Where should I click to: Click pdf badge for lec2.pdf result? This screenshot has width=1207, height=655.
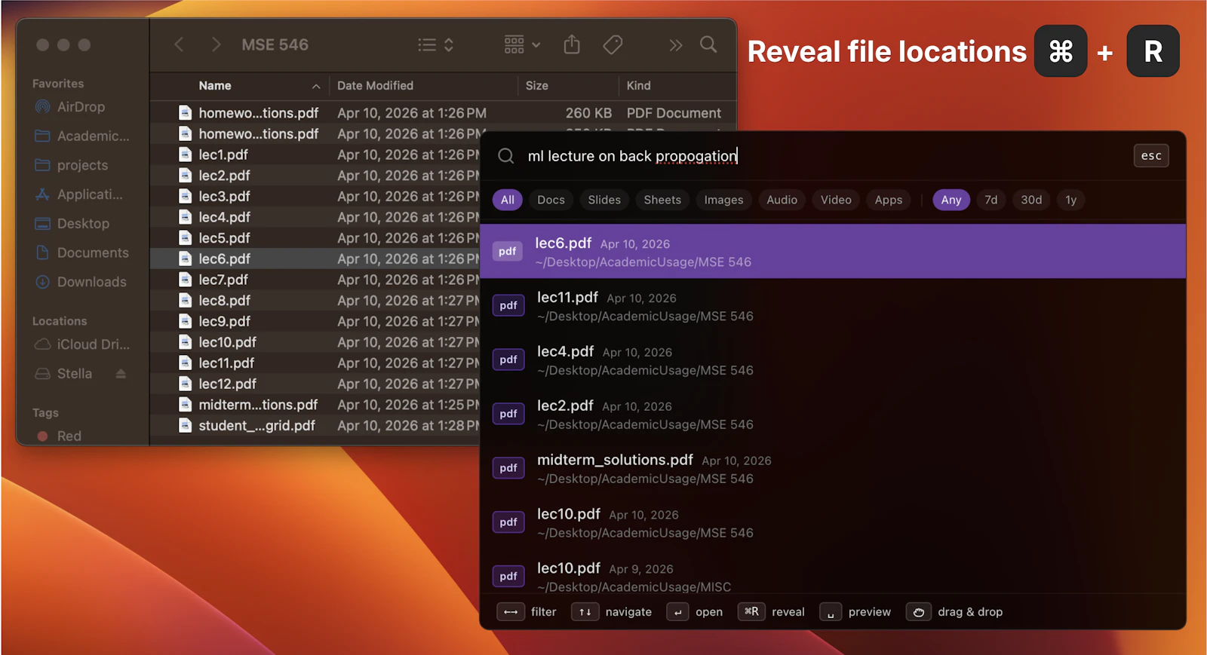[508, 414]
